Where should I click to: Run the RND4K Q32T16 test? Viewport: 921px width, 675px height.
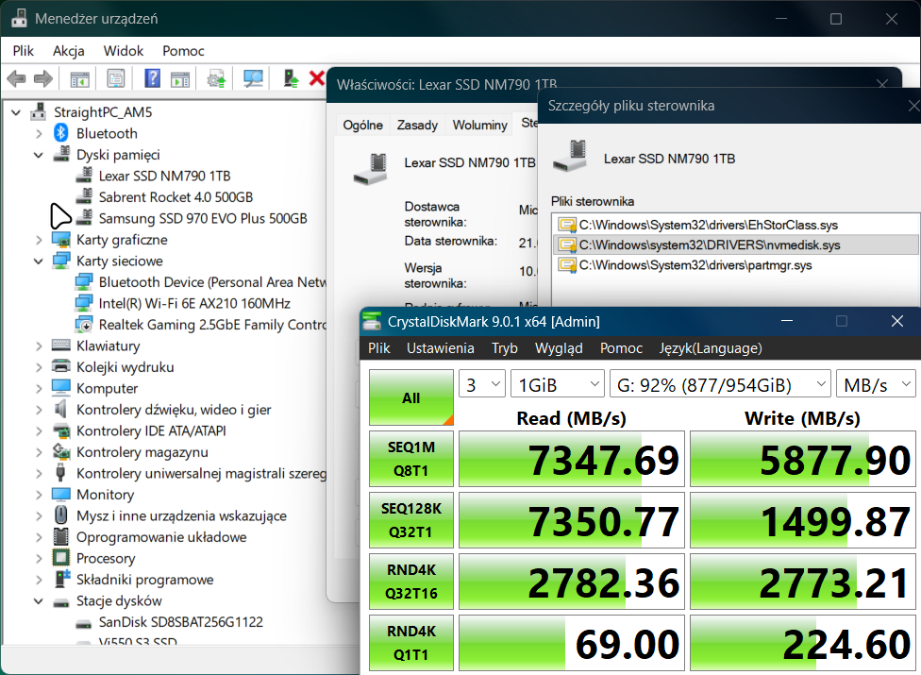click(x=410, y=582)
